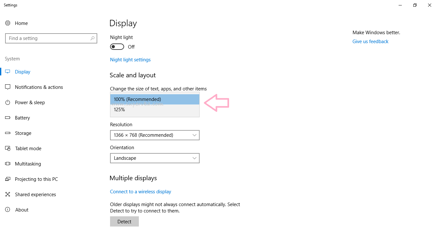Toggle the Night light switch
This screenshot has height=231, width=437.
click(x=117, y=47)
